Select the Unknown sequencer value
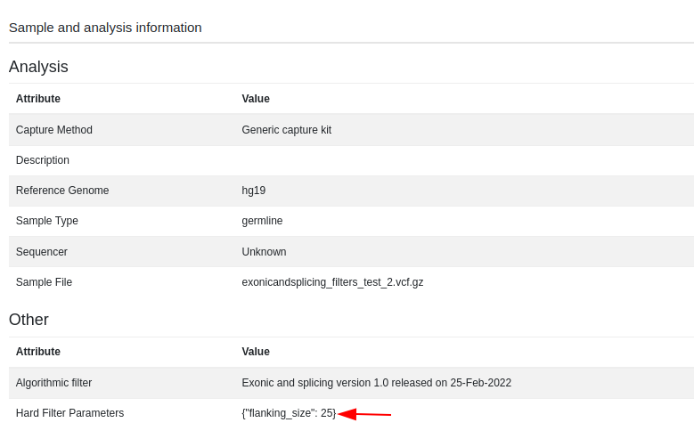 click(264, 251)
